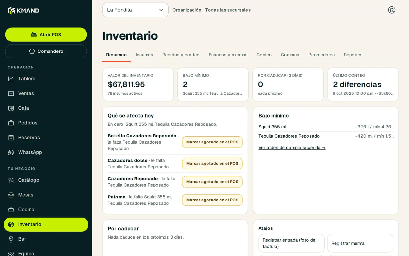Image resolution: width=409 pixels, height=256 pixels.
Task: Click the Bar wine glass icon
Action: pos(11,239)
